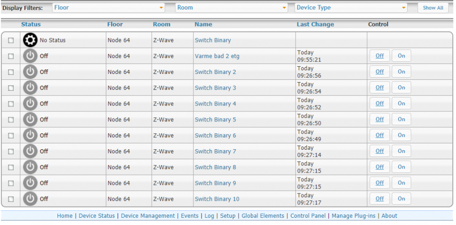Open the Switch Binary 10 device link

[217, 199]
